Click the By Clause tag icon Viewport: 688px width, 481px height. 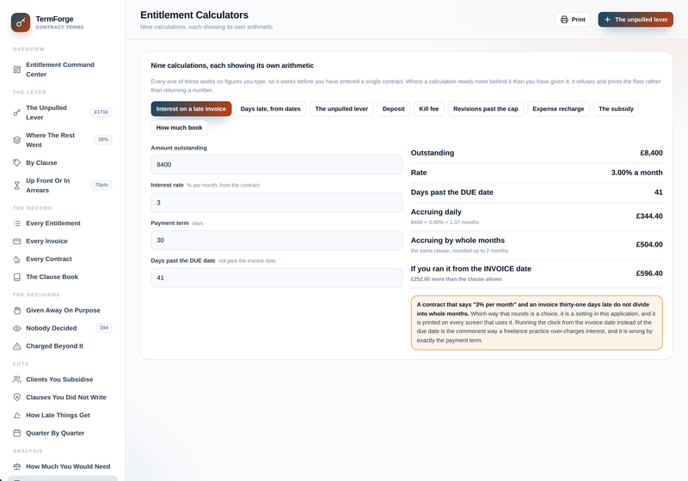click(x=16, y=163)
